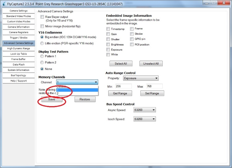Screen dimensions: 232x168
Task: Switch to Look Up Table tab
Action: pyautogui.click(x=19, y=54)
